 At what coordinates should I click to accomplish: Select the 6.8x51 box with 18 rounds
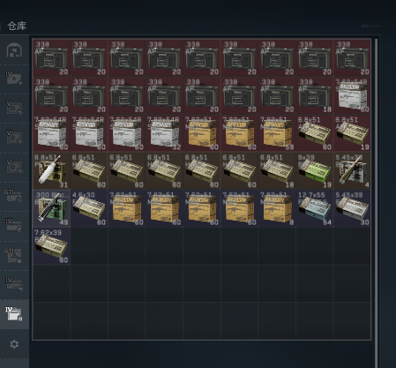pyautogui.click(x=277, y=170)
